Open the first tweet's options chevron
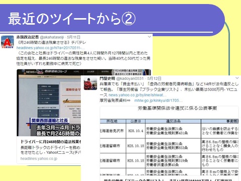 149,37
